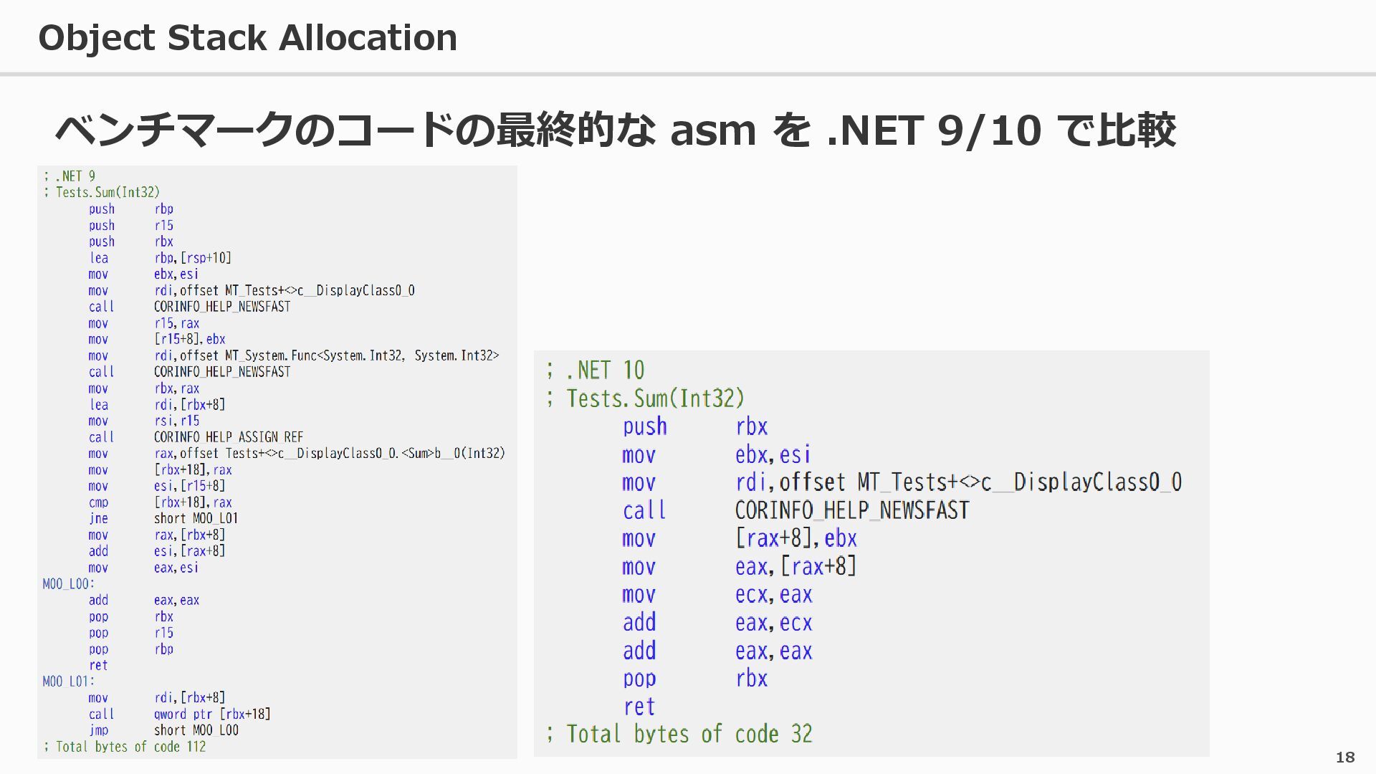Image resolution: width=1376 pixels, height=774 pixels.
Task: Click 'qword ptr [rbx+18]' call operand
Action: pos(211,714)
